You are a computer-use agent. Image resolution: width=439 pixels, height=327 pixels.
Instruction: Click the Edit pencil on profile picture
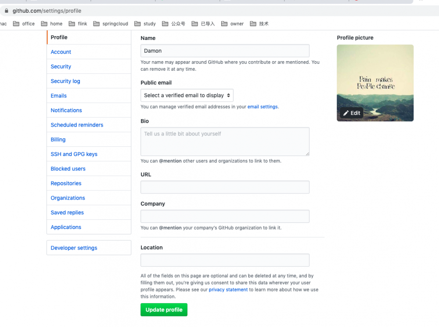click(x=352, y=113)
